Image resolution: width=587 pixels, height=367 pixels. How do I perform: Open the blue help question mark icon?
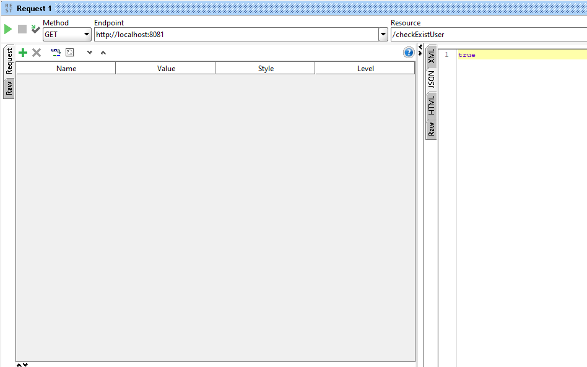(x=409, y=53)
